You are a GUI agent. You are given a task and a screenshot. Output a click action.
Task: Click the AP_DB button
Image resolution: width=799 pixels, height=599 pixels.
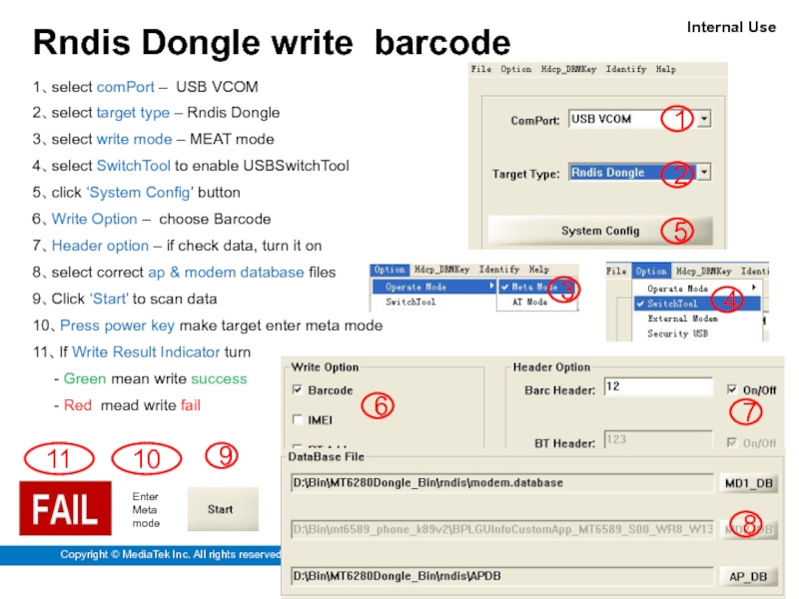click(748, 577)
